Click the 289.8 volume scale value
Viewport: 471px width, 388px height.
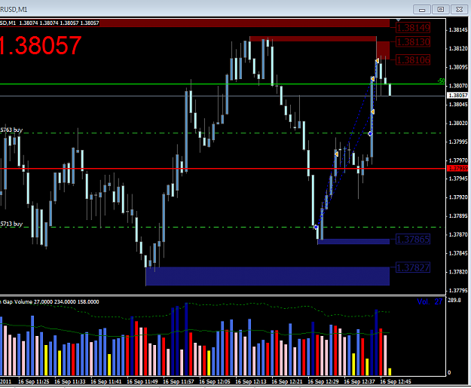click(x=454, y=300)
